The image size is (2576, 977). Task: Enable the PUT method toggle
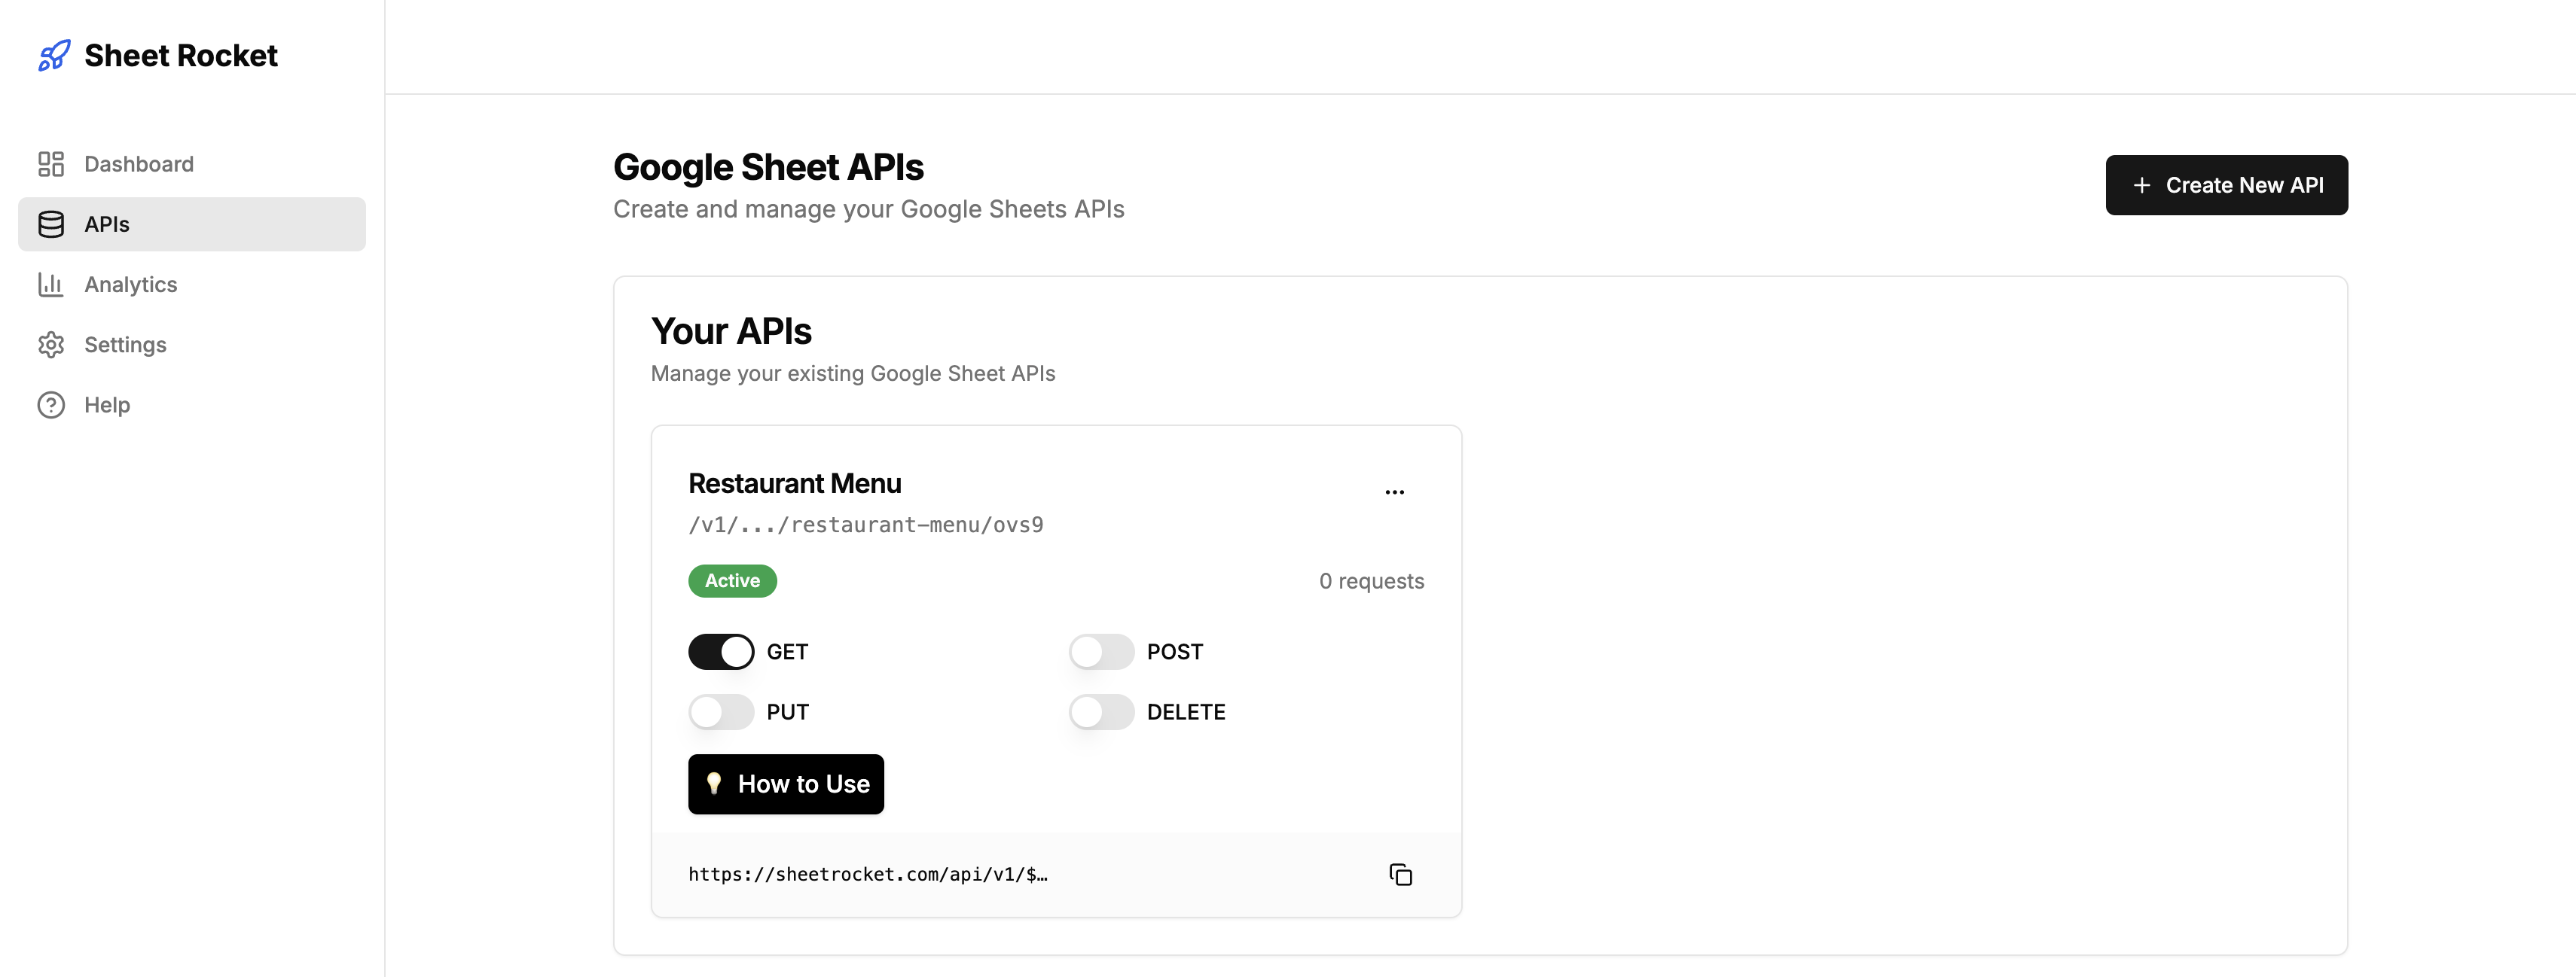(721, 712)
